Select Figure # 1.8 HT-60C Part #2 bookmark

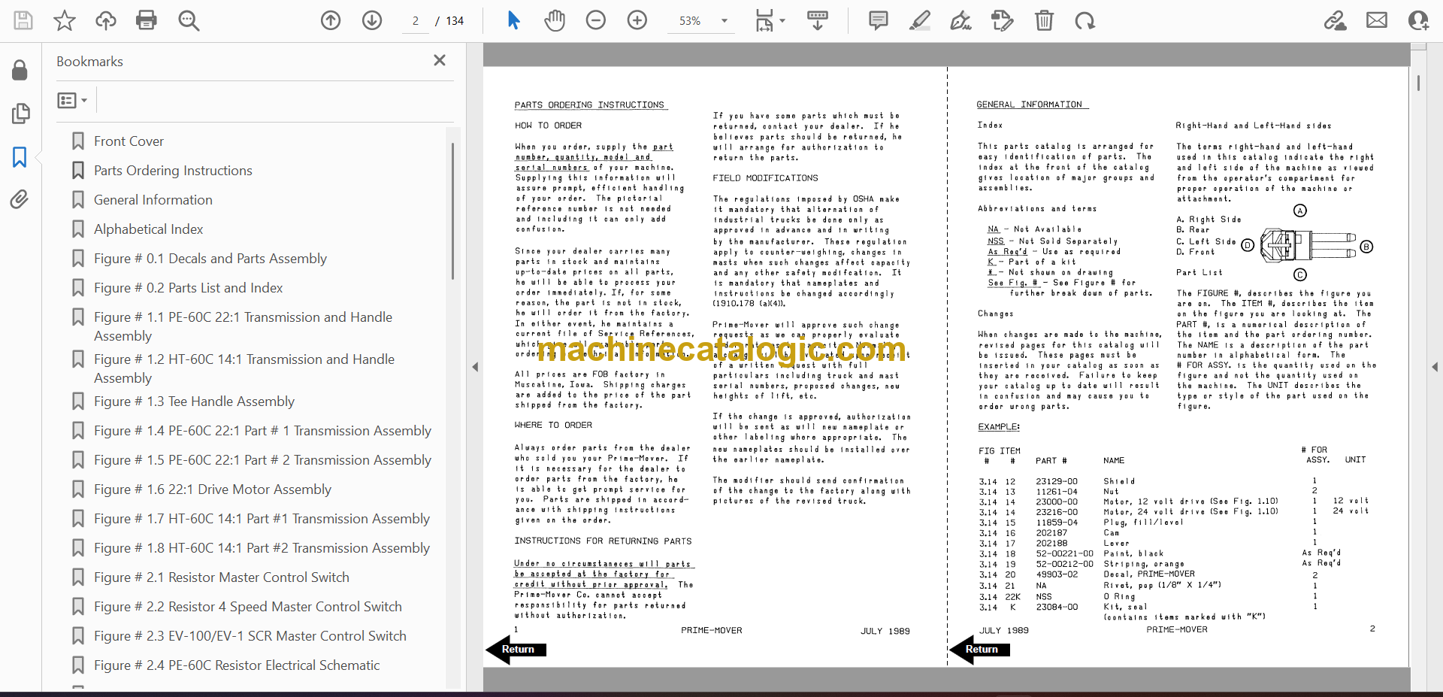[x=262, y=548]
